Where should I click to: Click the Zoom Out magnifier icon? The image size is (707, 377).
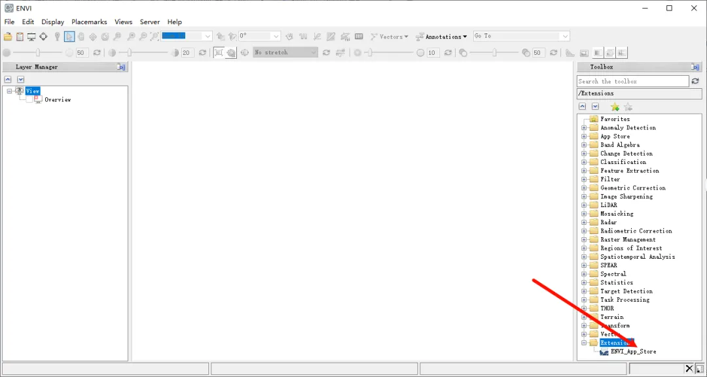point(143,37)
